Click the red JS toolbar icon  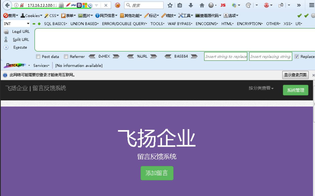point(223,5)
